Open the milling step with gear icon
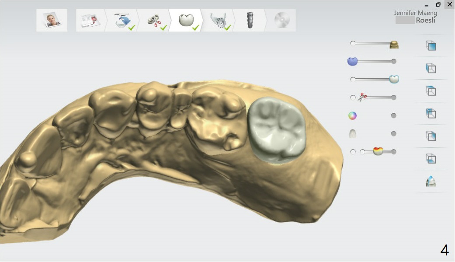Image resolution: width=455 pixels, height=262 pixels. [x=219, y=20]
